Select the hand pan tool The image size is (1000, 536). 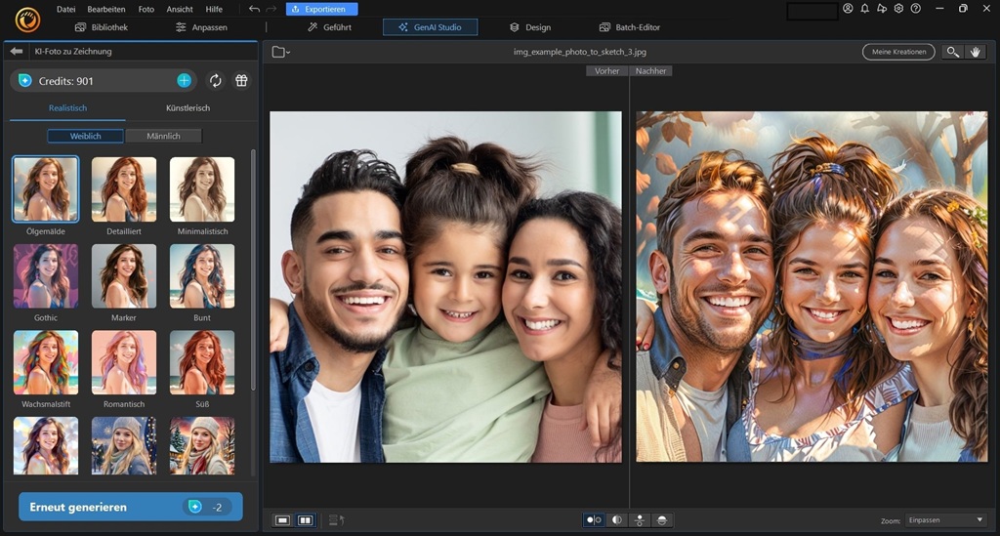[975, 52]
